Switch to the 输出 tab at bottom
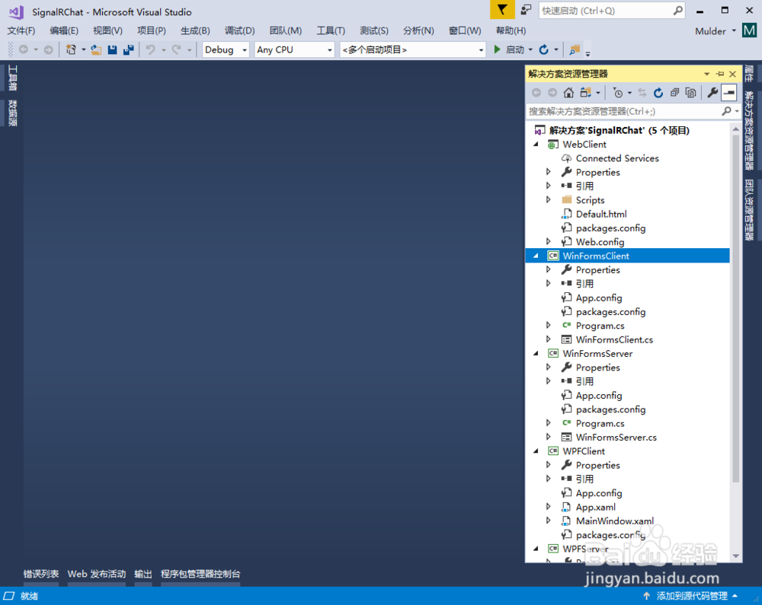This screenshot has height=605, width=762. pyautogui.click(x=142, y=575)
